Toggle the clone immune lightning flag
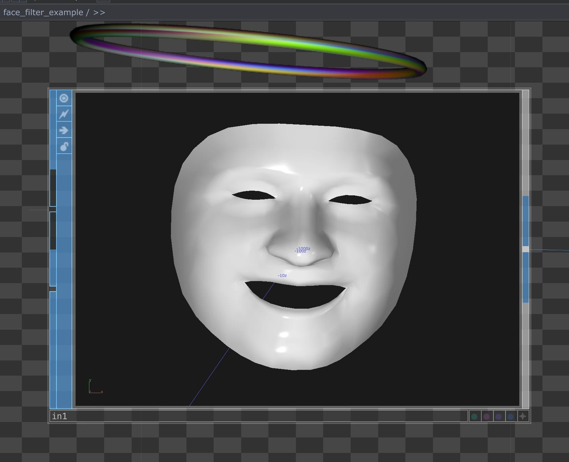569x462 pixels. pyautogui.click(x=64, y=114)
